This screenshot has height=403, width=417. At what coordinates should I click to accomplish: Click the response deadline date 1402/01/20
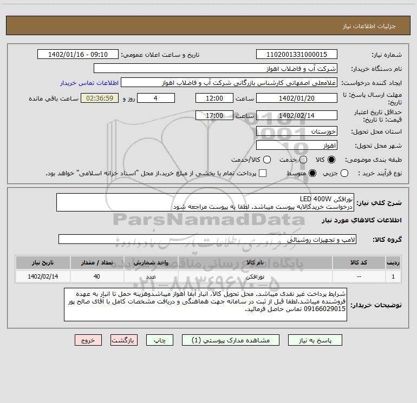(x=297, y=98)
